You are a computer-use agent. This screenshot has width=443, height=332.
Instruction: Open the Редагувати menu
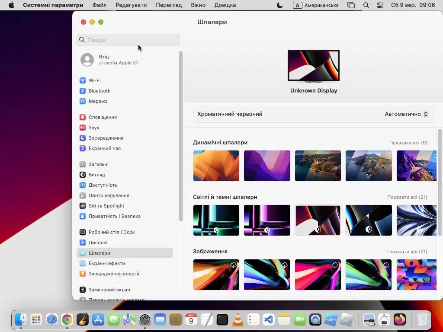point(131,5)
